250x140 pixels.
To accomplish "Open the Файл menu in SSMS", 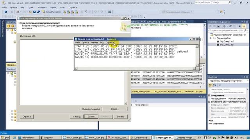I will 4,7.
